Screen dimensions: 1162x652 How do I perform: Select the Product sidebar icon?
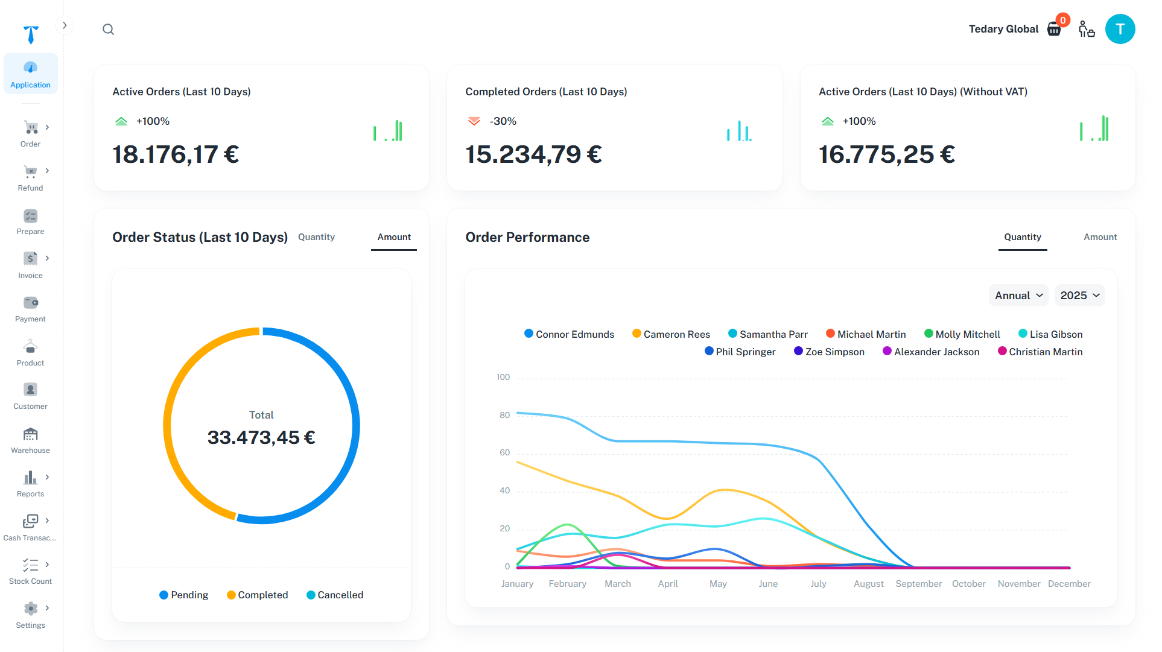tap(30, 347)
